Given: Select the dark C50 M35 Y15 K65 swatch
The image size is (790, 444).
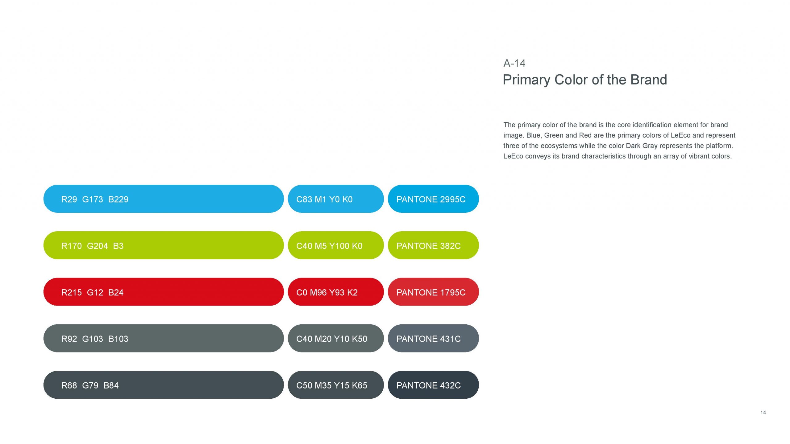Looking at the screenshot, I should pyautogui.click(x=335, y=385).
